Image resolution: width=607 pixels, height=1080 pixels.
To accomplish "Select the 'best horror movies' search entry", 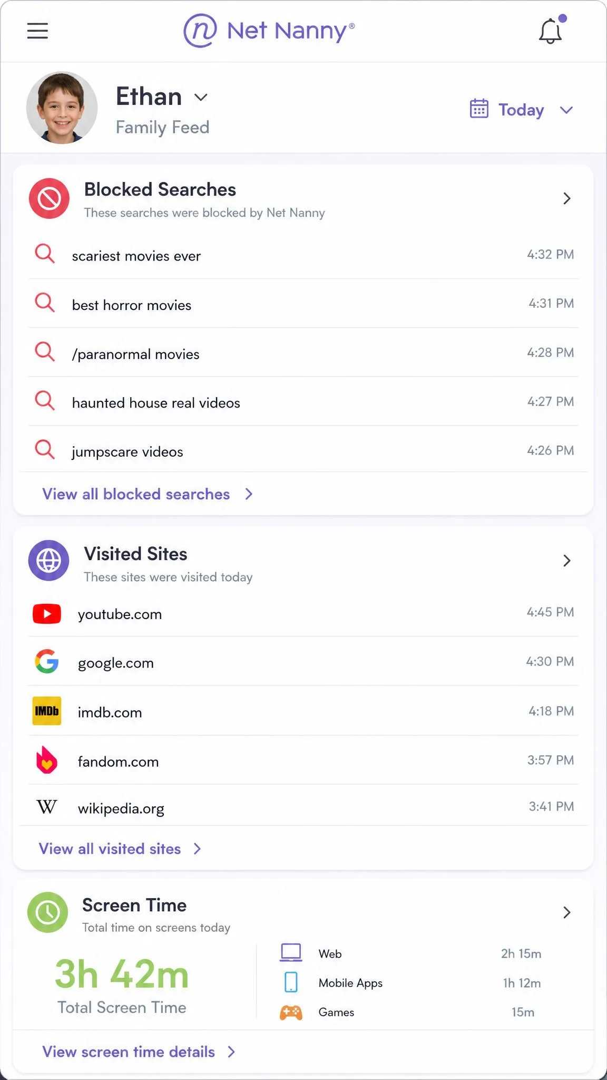I will tap(303, 304).
